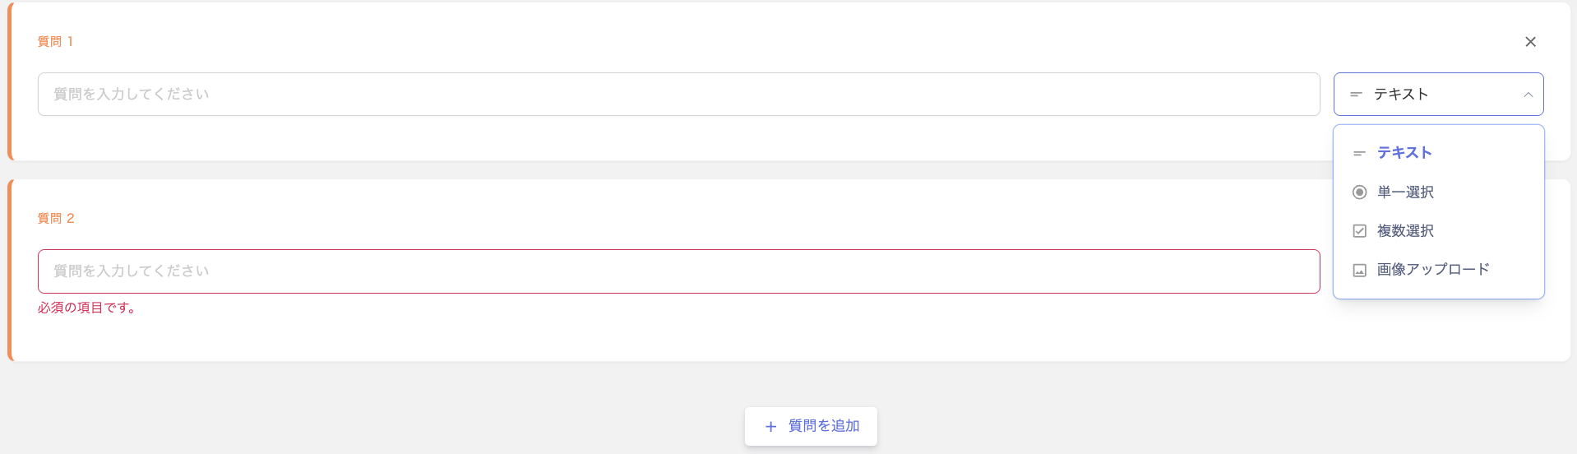Click the radio button icon beside 単一選択

pyautogui.click(x=1359, y=192)
